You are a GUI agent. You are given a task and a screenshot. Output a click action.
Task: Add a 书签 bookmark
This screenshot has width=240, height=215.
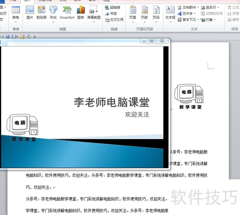pyautogui.click(x=111, y=13)
